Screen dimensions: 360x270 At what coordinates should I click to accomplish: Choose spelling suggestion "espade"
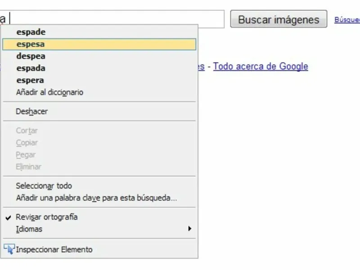[x=31, y=32]
